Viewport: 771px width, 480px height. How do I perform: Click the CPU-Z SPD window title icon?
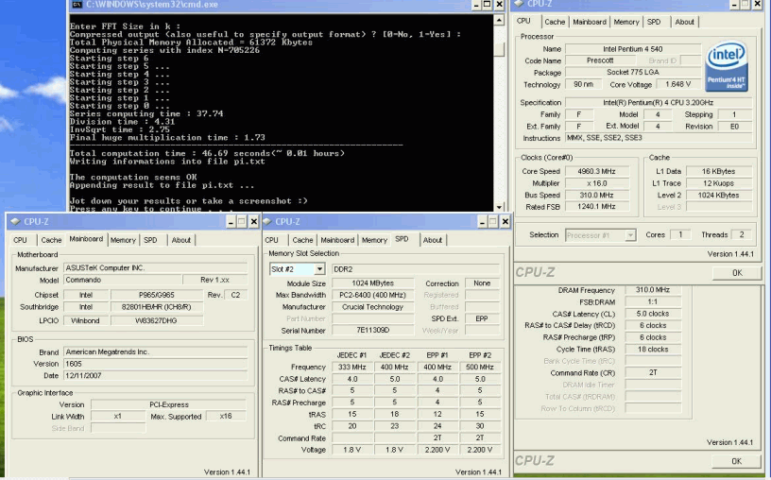267,221
